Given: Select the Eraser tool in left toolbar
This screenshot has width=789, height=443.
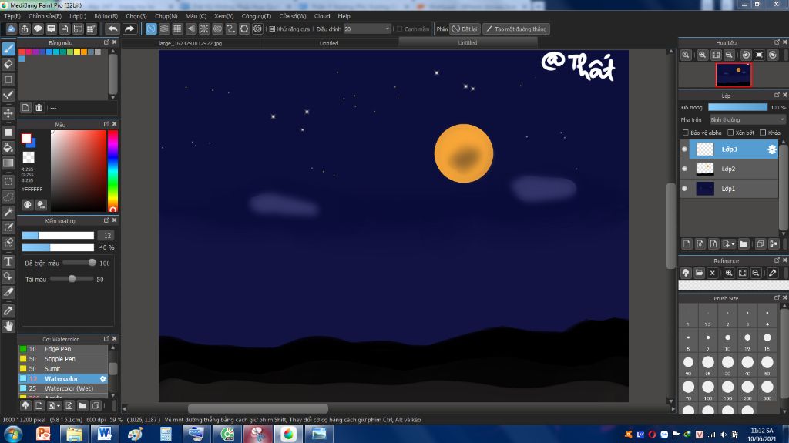Looking at the screenshot, I should [8, 64].
